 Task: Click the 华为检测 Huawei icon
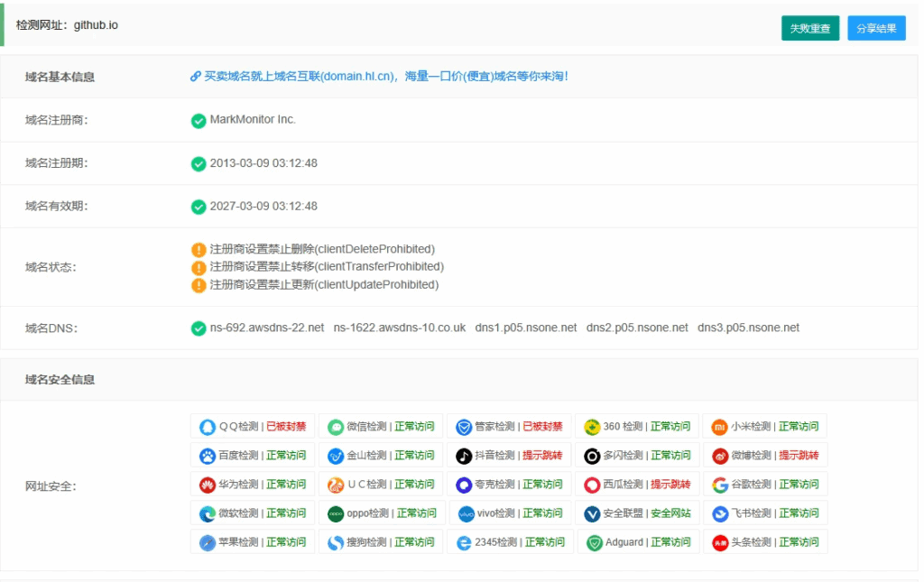208,485
